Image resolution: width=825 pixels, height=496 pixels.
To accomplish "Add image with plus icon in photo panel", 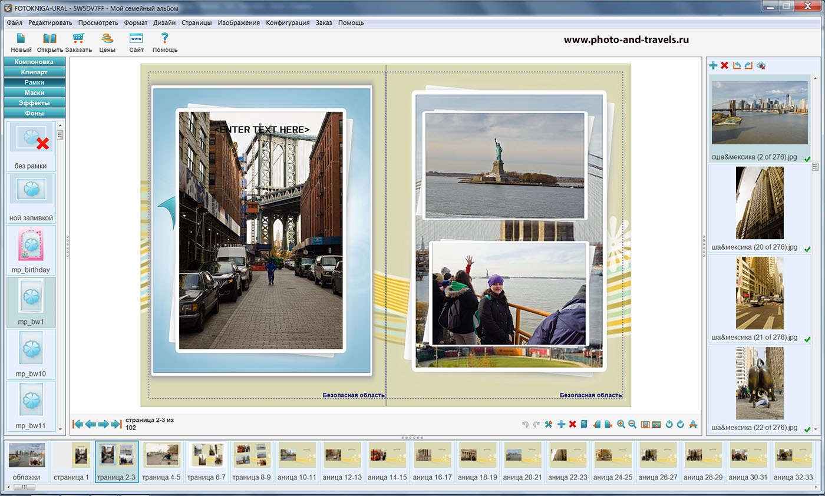I will (x=713, y=65).
